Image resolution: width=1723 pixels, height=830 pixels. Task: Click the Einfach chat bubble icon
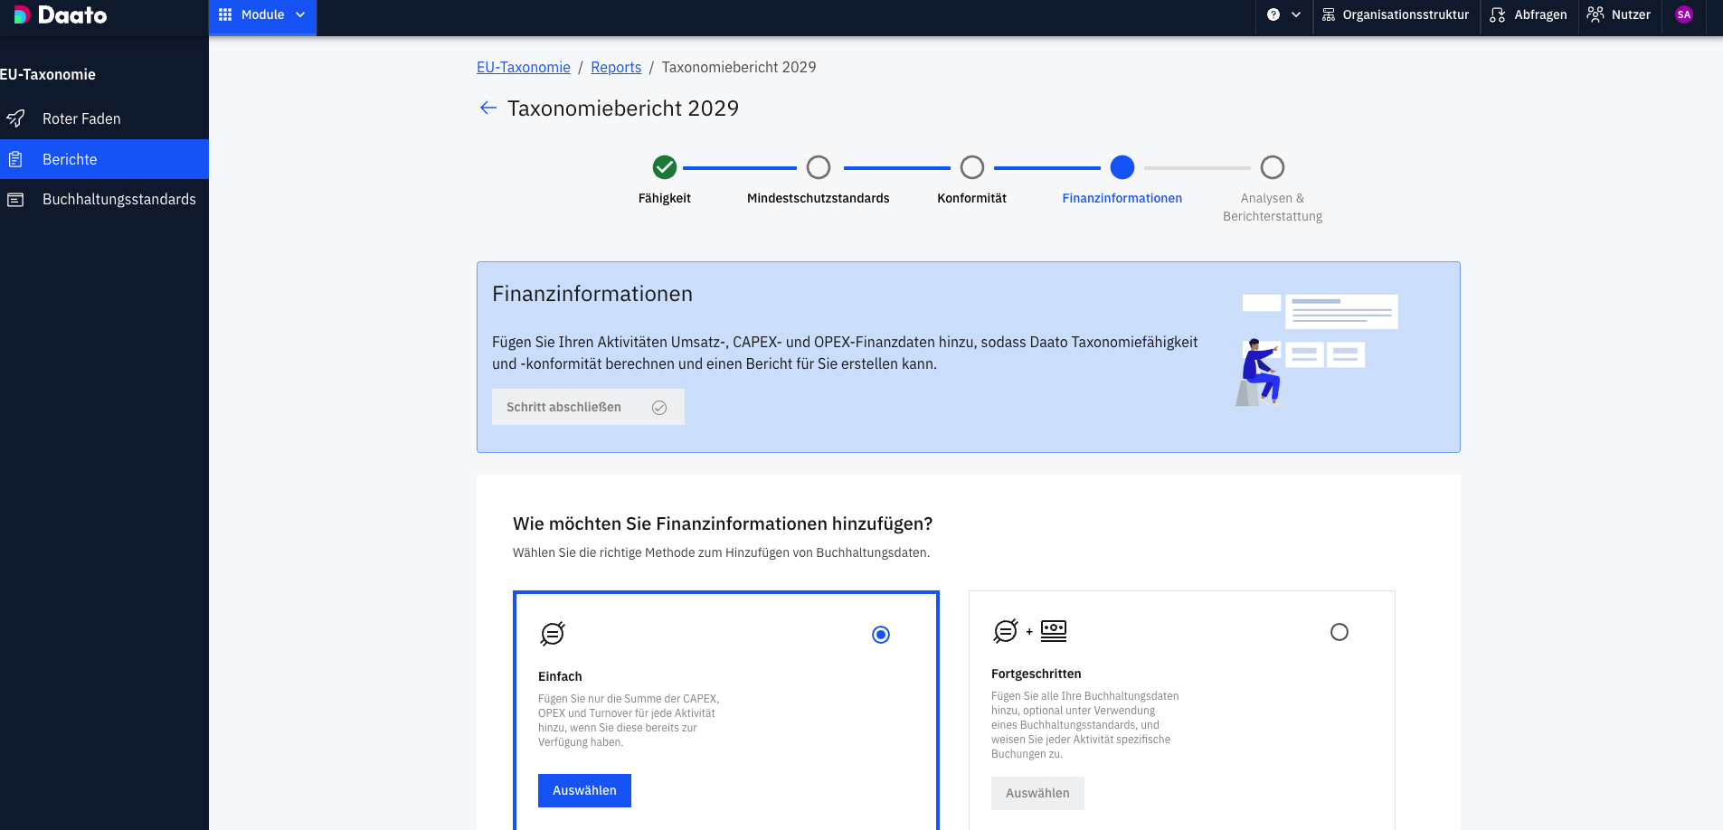click(553, 634)
